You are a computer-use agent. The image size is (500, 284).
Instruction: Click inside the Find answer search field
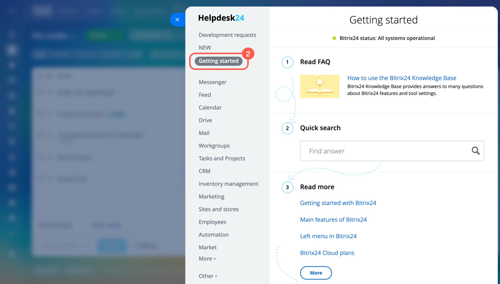(x=384, y=151)
